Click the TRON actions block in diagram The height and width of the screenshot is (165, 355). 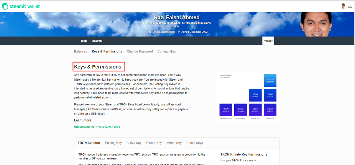pyautogui.click(x=226, y=110)
